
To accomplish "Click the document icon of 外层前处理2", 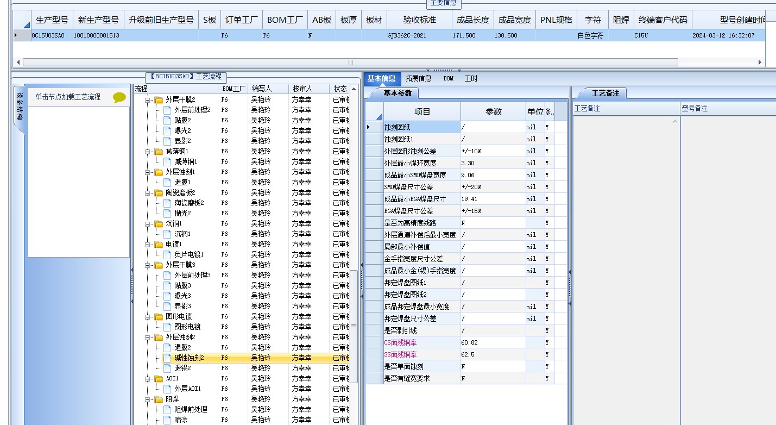I will [x=167, y=110].
